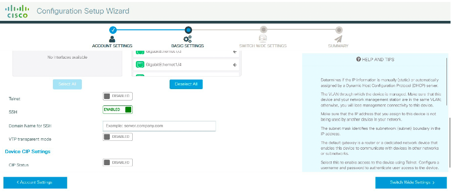451x196 pixels.
Task: Click the arrow beside GigabitEthernet1/3
Action: tap(234, 52)
